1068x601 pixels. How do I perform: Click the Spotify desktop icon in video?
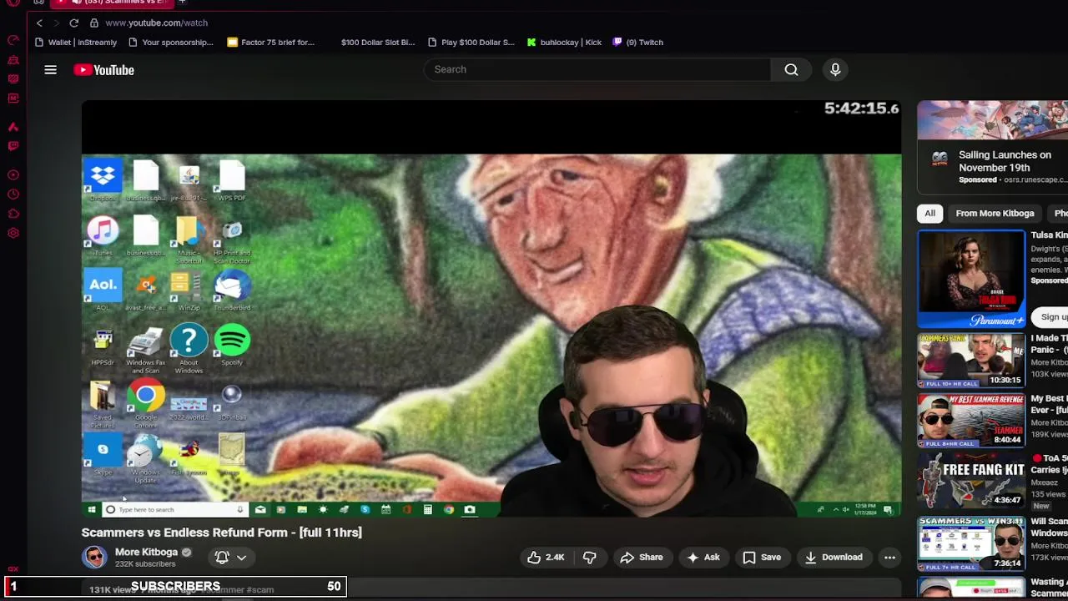[232, 345]
